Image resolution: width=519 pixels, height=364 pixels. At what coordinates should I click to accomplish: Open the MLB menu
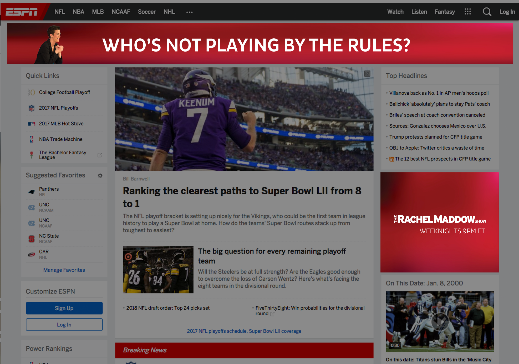point(98,12)
